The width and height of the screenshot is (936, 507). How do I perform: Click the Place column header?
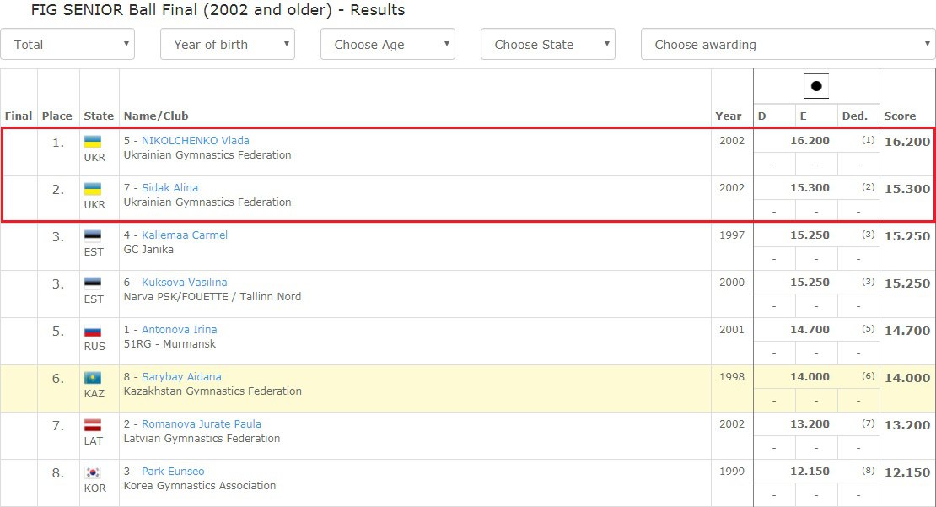tap(57, 116)
